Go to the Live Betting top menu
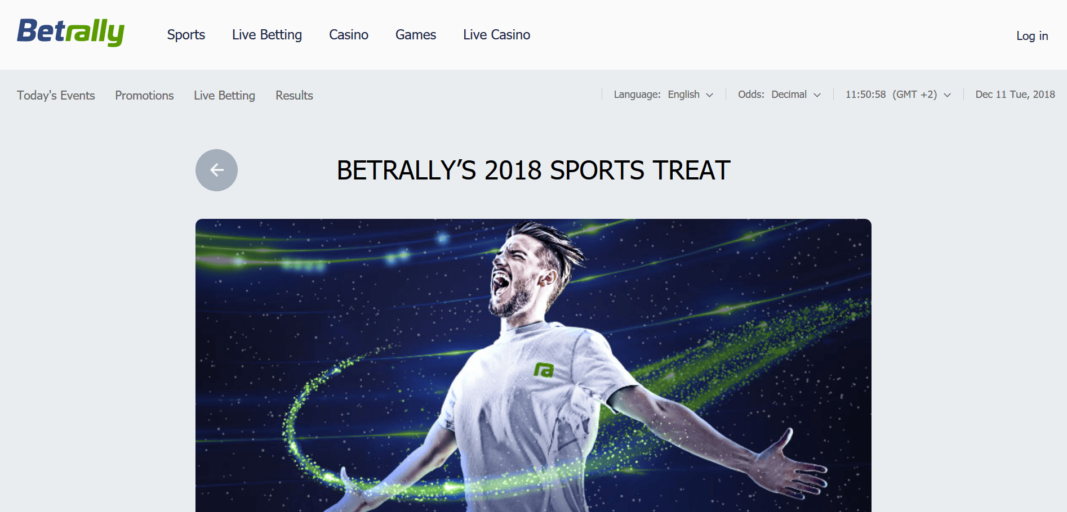The image size is (1067, 512). click(x=267, y=35)
